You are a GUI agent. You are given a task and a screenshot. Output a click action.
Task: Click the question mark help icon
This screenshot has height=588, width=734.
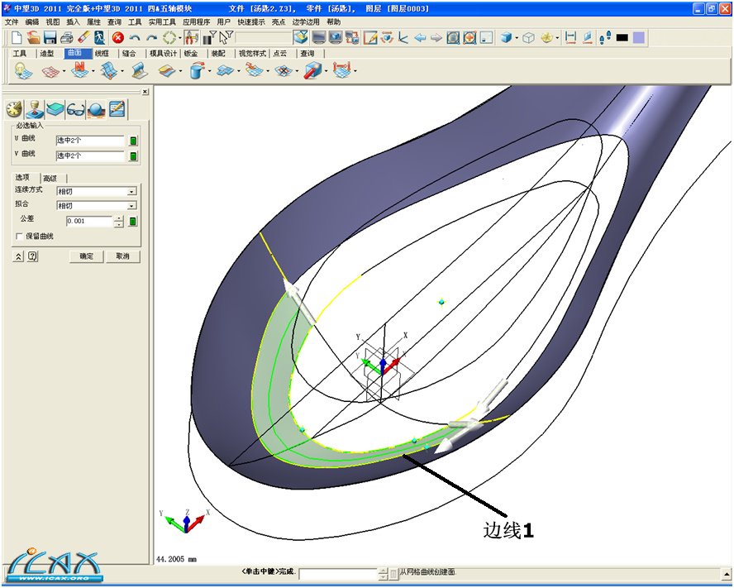click(x=32, y=256)
